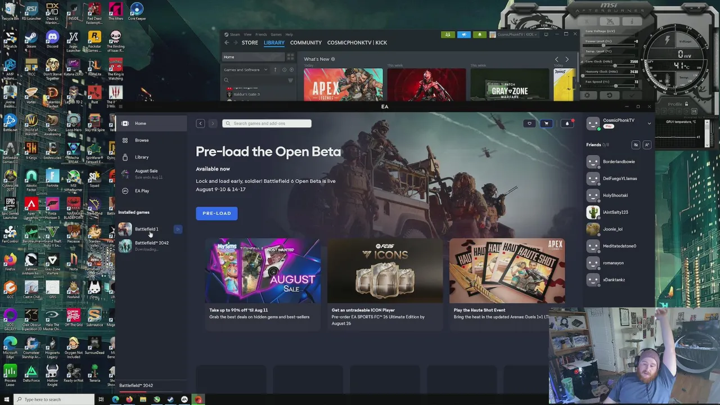The width and height of the screenshot is (720, 405).
Task: Open Library in the EA app sidebar
Action: (151, 157)
